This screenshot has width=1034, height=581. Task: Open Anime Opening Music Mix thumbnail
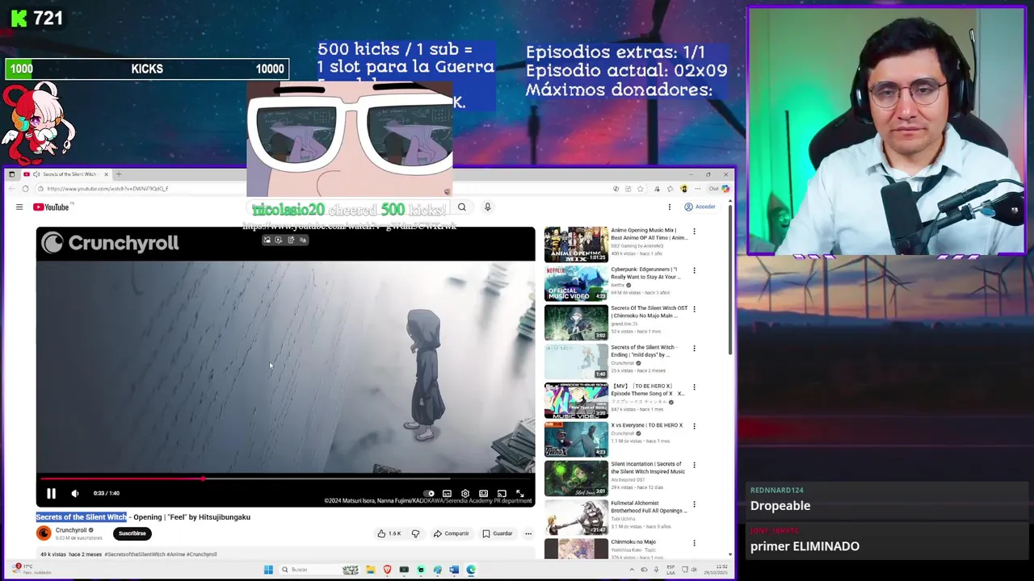576,245
